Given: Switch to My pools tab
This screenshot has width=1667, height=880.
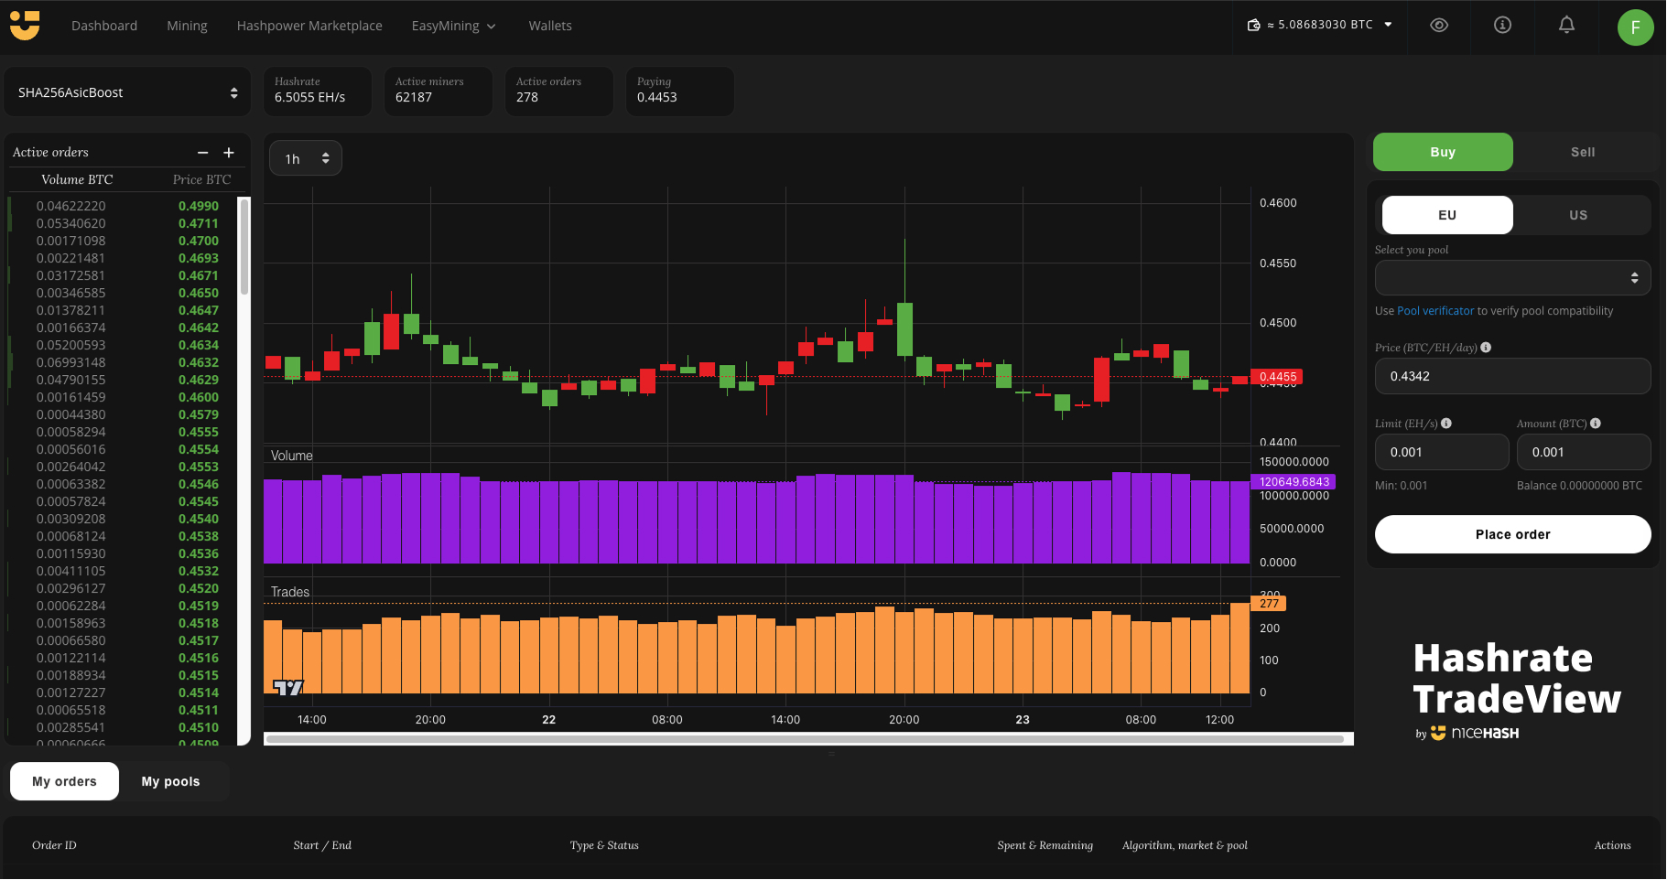Looking at the screenshot, I should pos(170,781).
